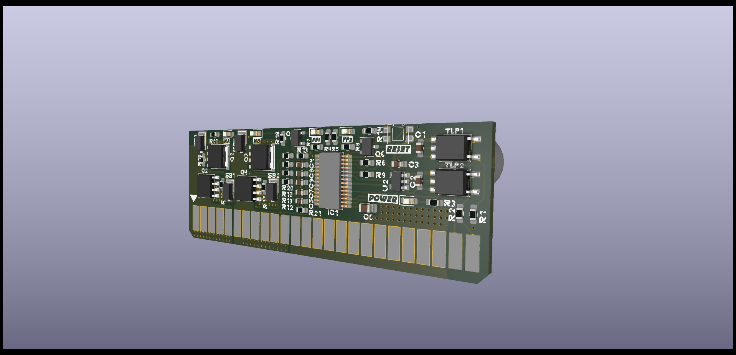Image resolution: width=736 pixels, height=355 pixels.
Task: Select the crystal inside the RESET outline
Action: coord(398,133)
